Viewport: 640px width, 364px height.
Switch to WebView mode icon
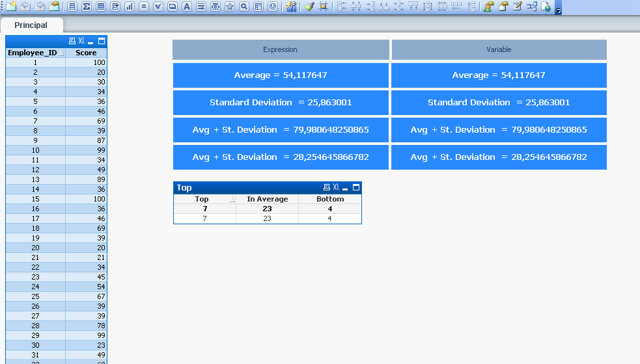point(546,6)
